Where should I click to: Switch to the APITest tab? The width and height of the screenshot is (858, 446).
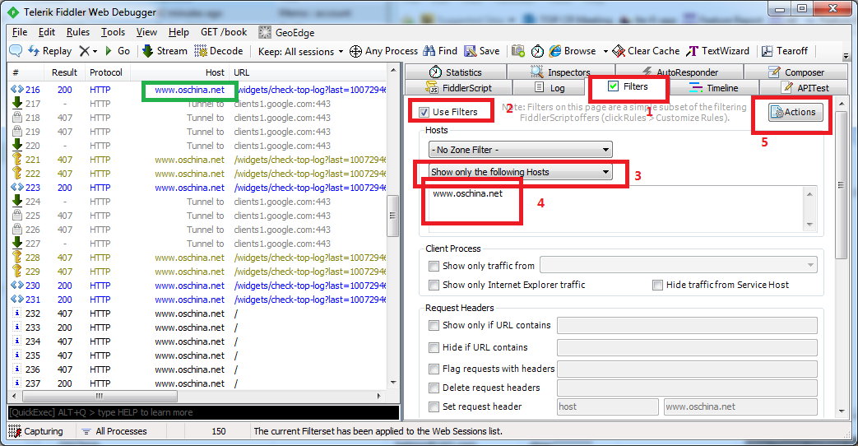[805, 87]
